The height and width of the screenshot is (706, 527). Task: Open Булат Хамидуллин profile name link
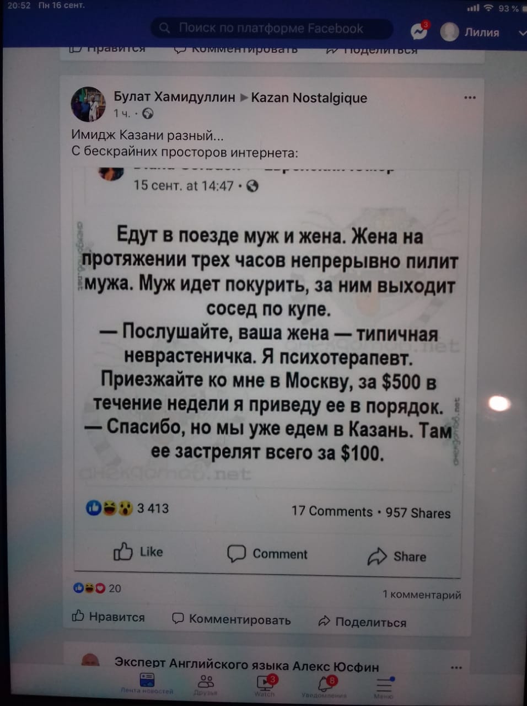pos(174,97)
